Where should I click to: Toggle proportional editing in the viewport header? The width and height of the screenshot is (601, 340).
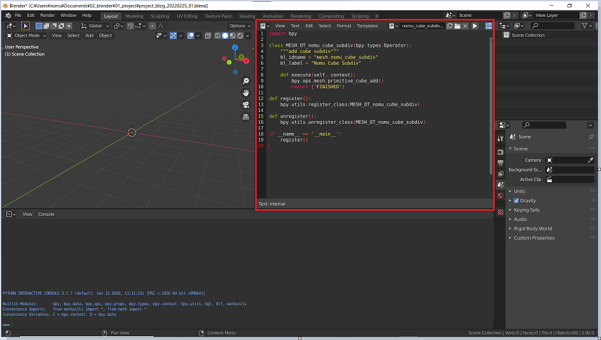152,26
